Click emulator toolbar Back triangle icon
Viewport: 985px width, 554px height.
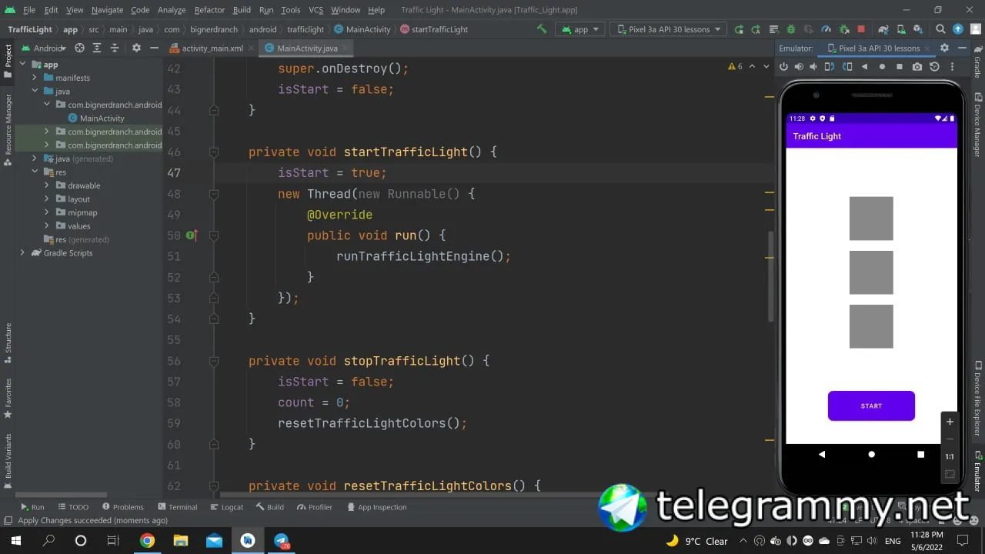tap(864, 67)
